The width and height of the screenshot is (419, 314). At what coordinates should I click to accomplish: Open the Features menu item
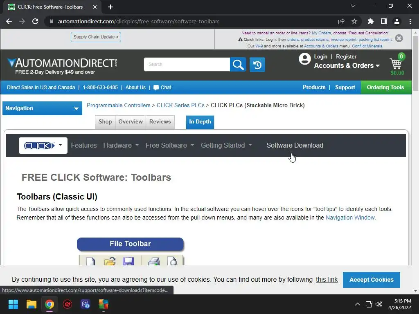(x=84, y=145)
